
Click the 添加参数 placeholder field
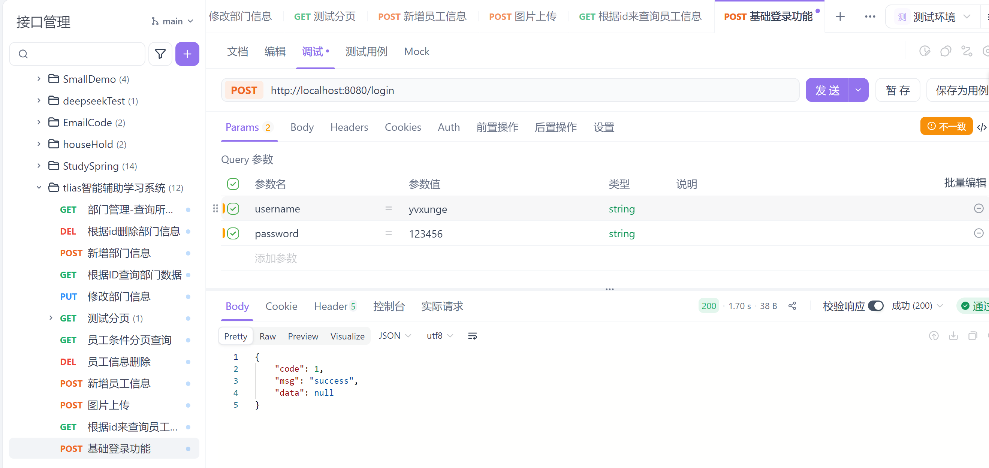tap(276, 258)
